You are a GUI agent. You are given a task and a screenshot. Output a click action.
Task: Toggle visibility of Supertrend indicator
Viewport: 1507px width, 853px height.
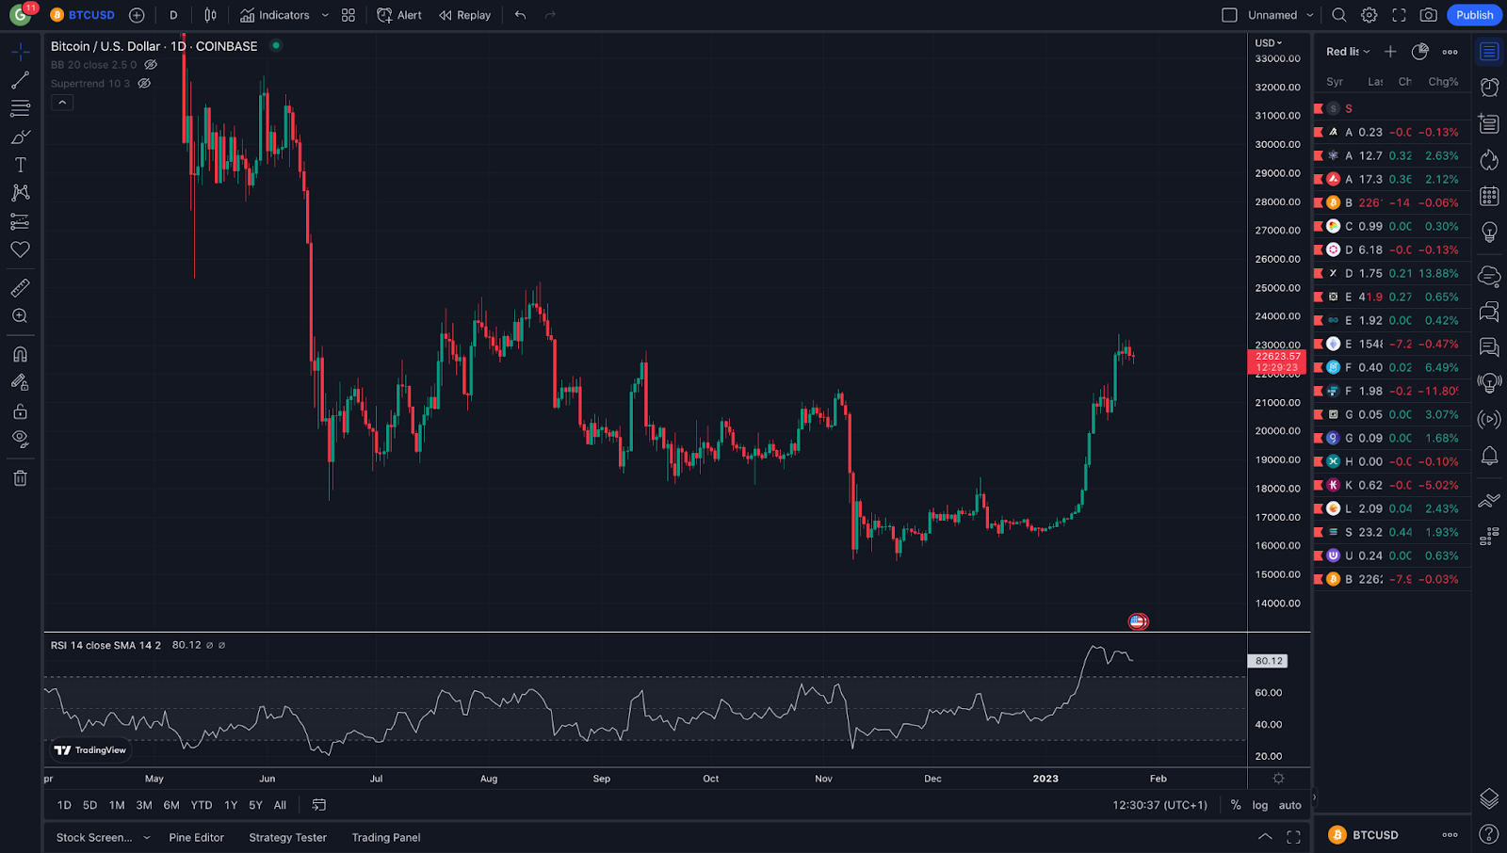coord(144,84)
